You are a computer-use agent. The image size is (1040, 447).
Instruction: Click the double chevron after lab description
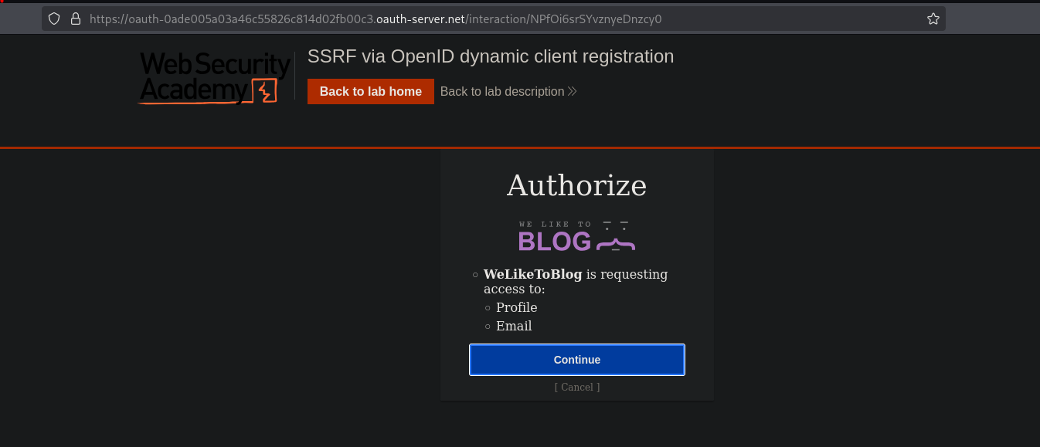573,91
